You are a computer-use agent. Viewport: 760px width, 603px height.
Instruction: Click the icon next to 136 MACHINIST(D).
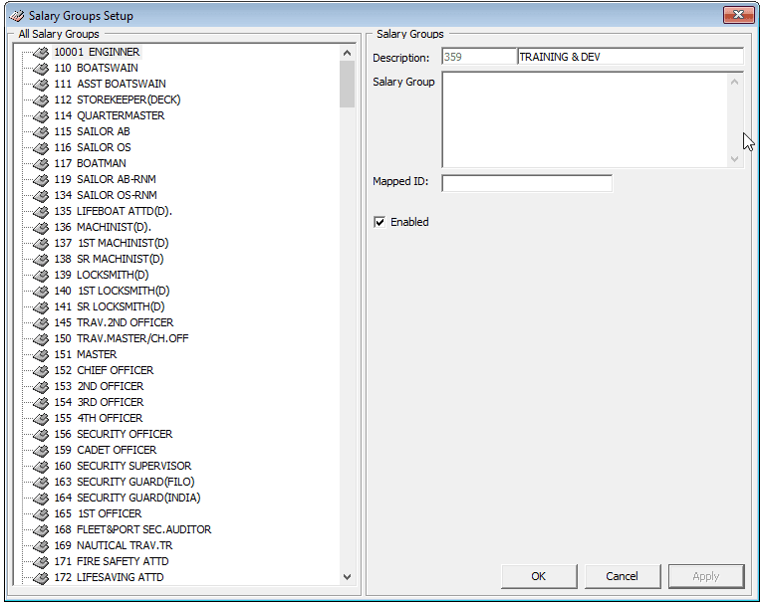[x=41, y=228]
